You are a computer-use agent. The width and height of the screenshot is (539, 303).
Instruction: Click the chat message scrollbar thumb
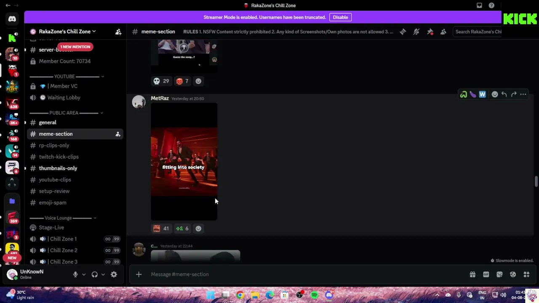(x=536, y=181)
